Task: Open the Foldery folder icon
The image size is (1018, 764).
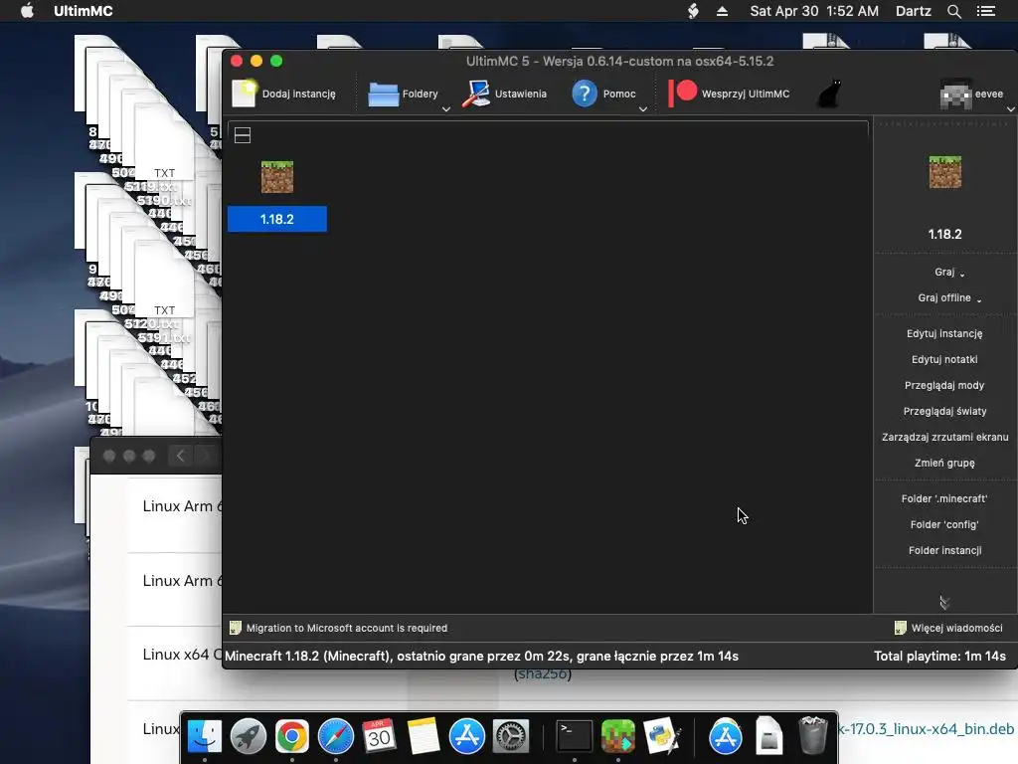Action: (384, 94)
